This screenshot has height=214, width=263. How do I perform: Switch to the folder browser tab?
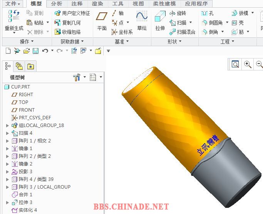point(19,66)
